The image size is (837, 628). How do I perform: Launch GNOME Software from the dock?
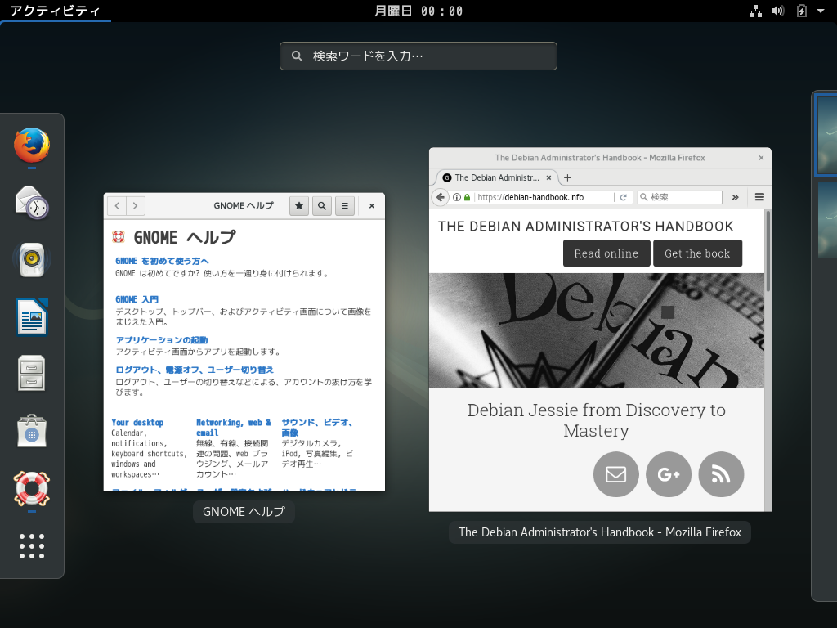(x=31, y=430)
